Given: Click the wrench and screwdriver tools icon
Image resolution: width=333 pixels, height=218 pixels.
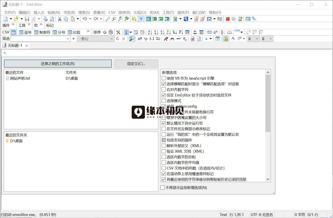Looking at the screenshot, I should pyautogui.click(x=118, y=32).
